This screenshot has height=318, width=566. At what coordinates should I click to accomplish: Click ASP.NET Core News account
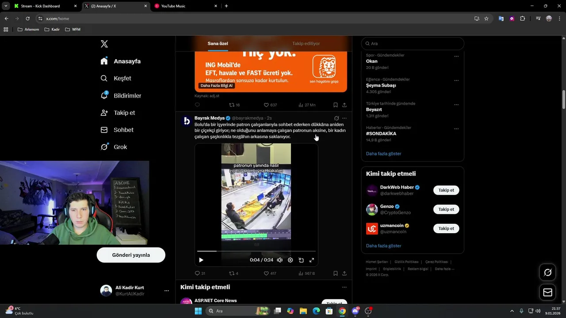(215, 301)
